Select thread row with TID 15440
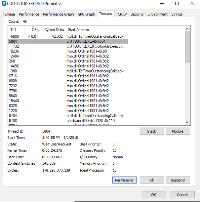Viewport: 200px width, 202px height. (x=68, y=101)
